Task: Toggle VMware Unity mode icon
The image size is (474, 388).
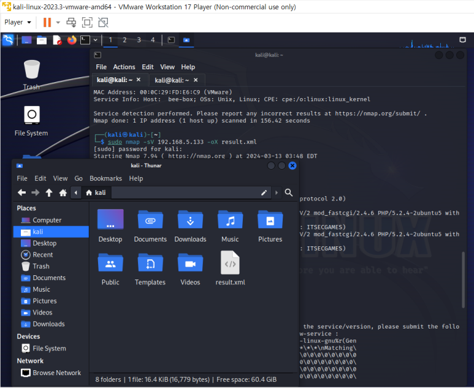Action: (103, 22)
